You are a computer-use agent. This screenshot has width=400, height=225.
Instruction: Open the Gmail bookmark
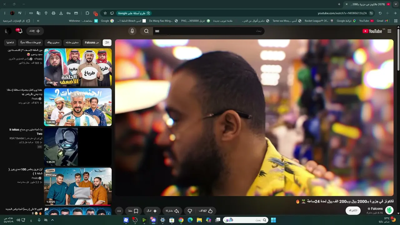pos(382,21)
